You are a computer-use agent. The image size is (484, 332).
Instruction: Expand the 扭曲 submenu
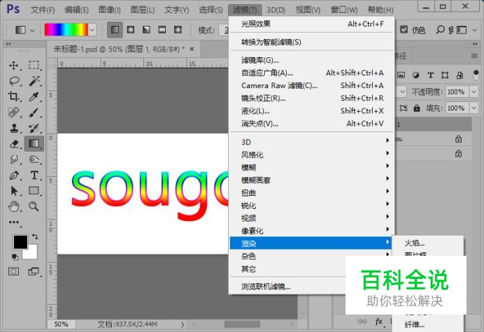coord(312,193)
